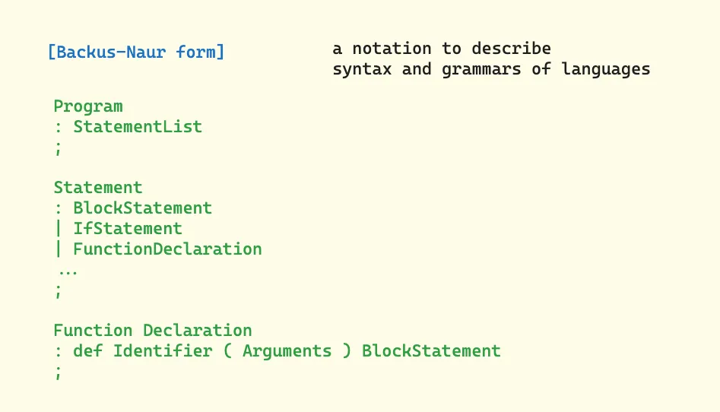Click StatementList under the Program rule
The width and height of the screenshot is (720, 412).
click(x=138, y=126)
